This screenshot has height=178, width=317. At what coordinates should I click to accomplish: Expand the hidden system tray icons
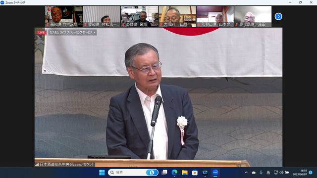pyautogui.click(x=246, y=173)
